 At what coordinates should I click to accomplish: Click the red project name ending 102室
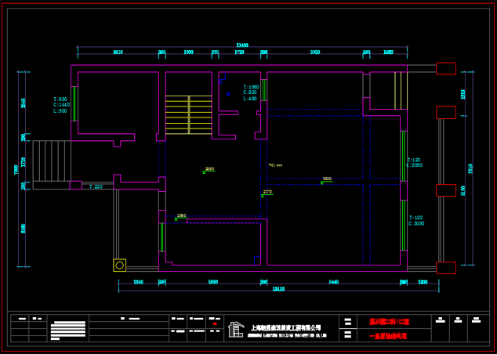[x=390, y=322]
